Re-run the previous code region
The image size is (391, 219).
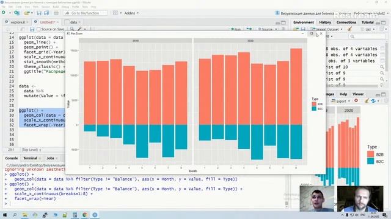coord(249,29)
